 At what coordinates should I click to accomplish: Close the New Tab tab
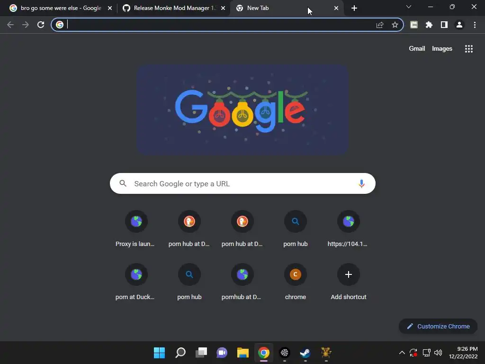click(336, 8)
